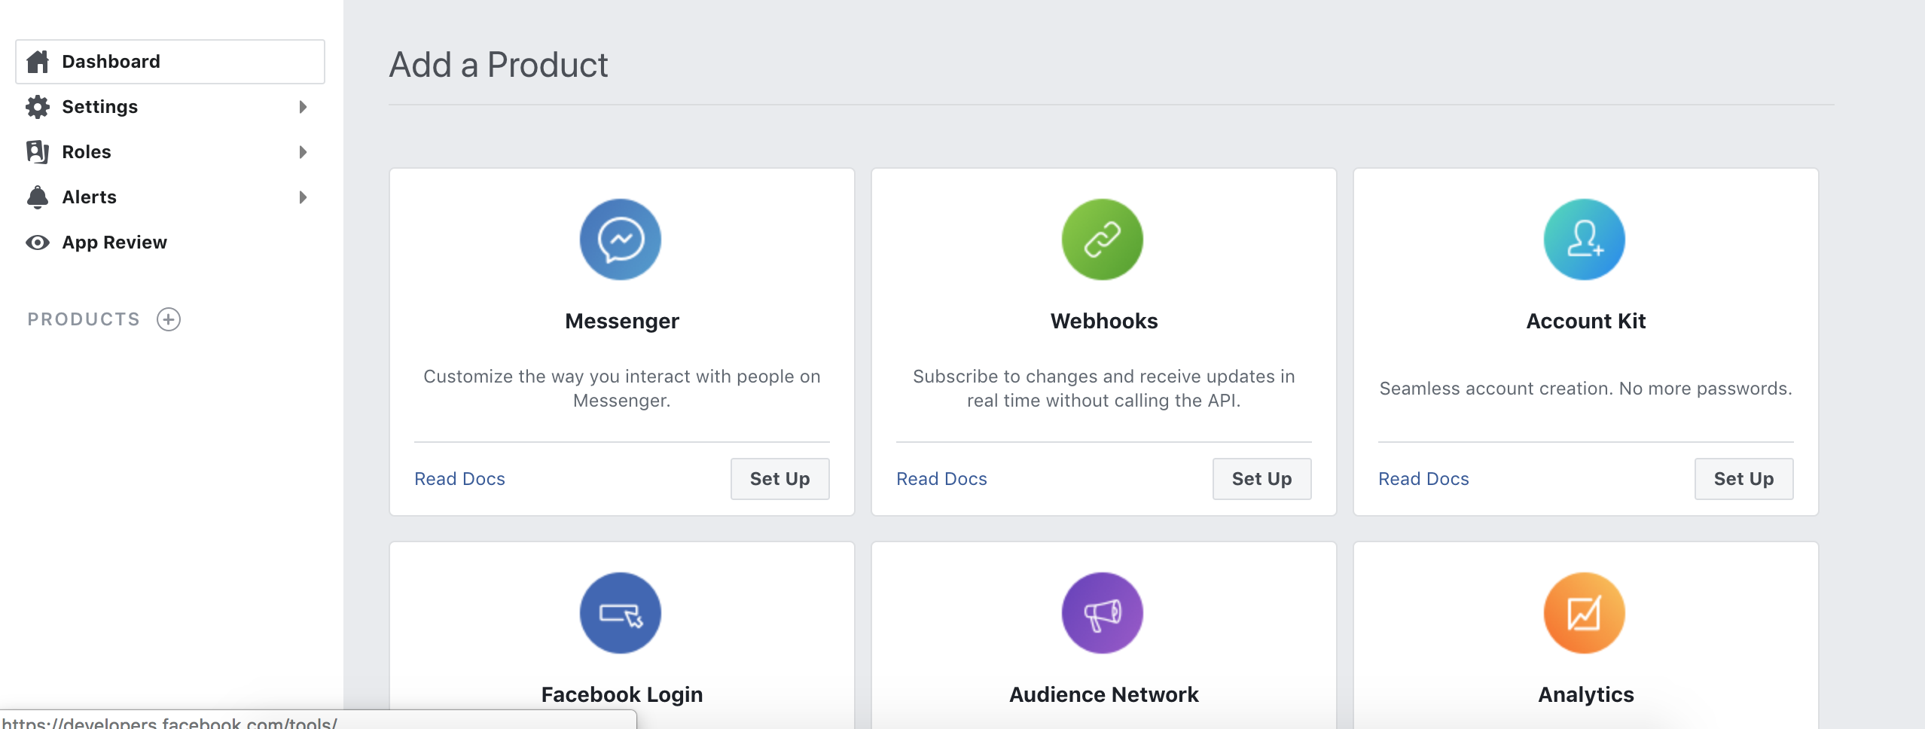Click the Messenger description text
The height and width of the screenshot is (729, 1925).
pos(622,389)
